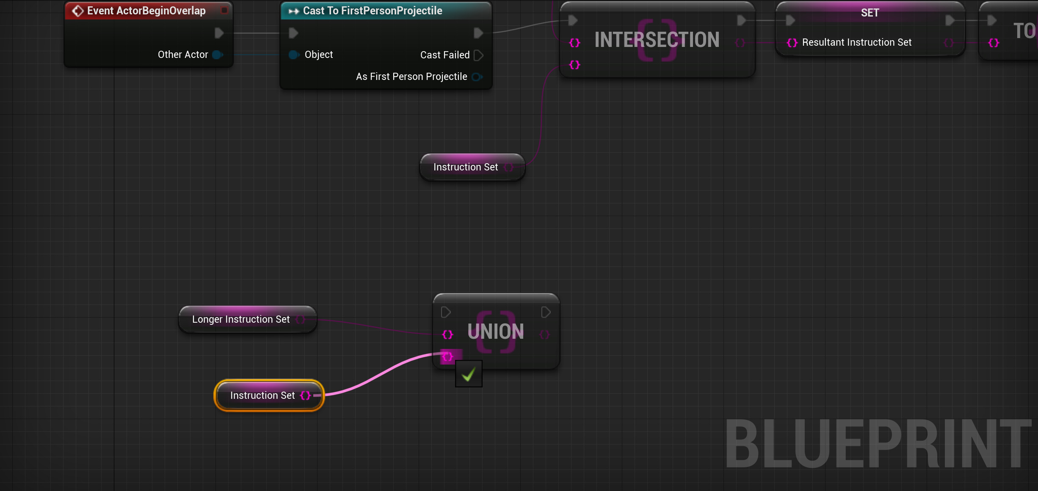Click Cast node Object input pin
The height and width of the screenshot is (491, 1038).
pyautogui.click(x=293, y=55)
